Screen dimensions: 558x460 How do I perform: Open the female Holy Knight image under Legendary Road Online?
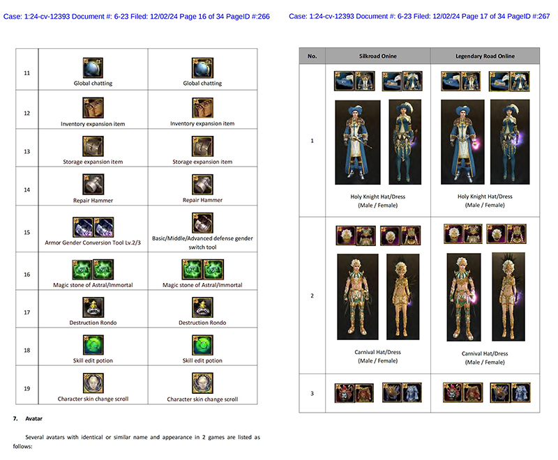(510, 142)
